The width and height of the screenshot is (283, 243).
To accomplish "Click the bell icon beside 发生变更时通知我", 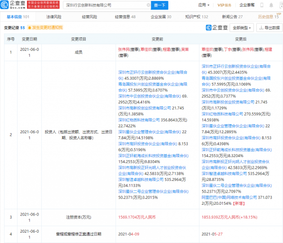I will pos(30,27).
